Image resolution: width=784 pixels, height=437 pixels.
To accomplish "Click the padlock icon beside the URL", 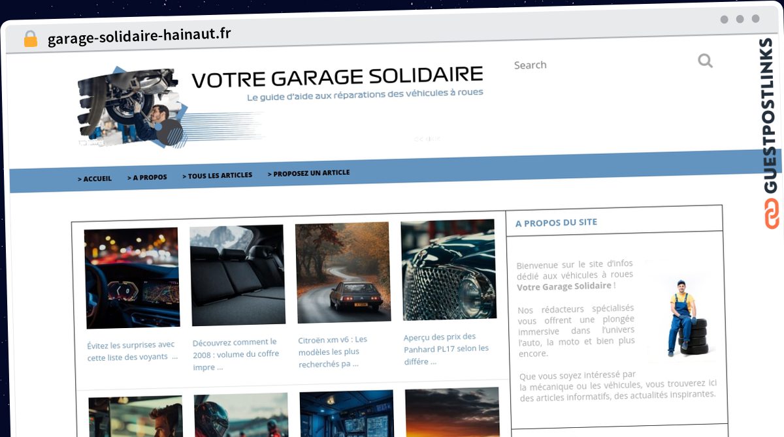I will (30, 38).
